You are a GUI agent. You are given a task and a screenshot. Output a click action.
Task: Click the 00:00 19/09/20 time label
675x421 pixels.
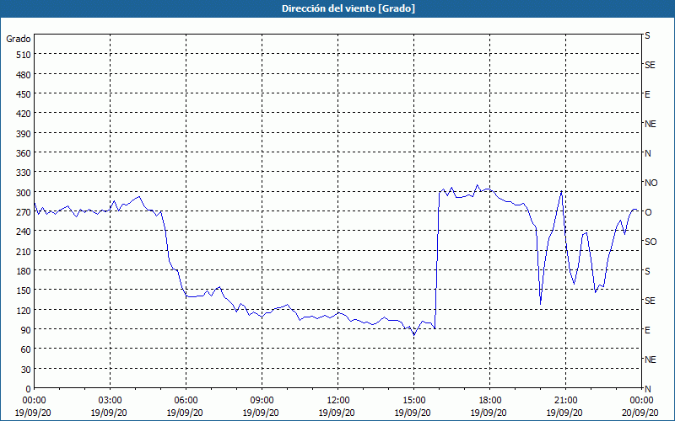pyautogui.click(x=34, y=407)
